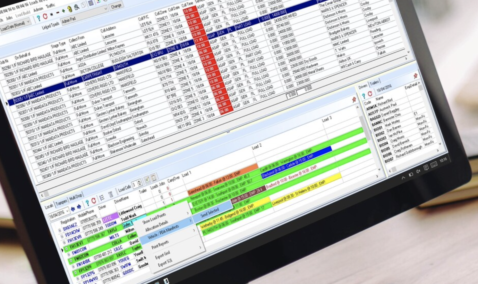Screen dimensions: 478x284
Task: Click Send Selected submenu item
Action: pyautogui.click(x=209, y=212)
